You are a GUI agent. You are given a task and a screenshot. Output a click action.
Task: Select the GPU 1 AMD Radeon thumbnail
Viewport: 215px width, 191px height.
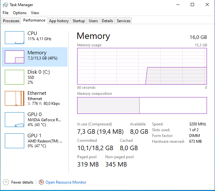(15, 141)
